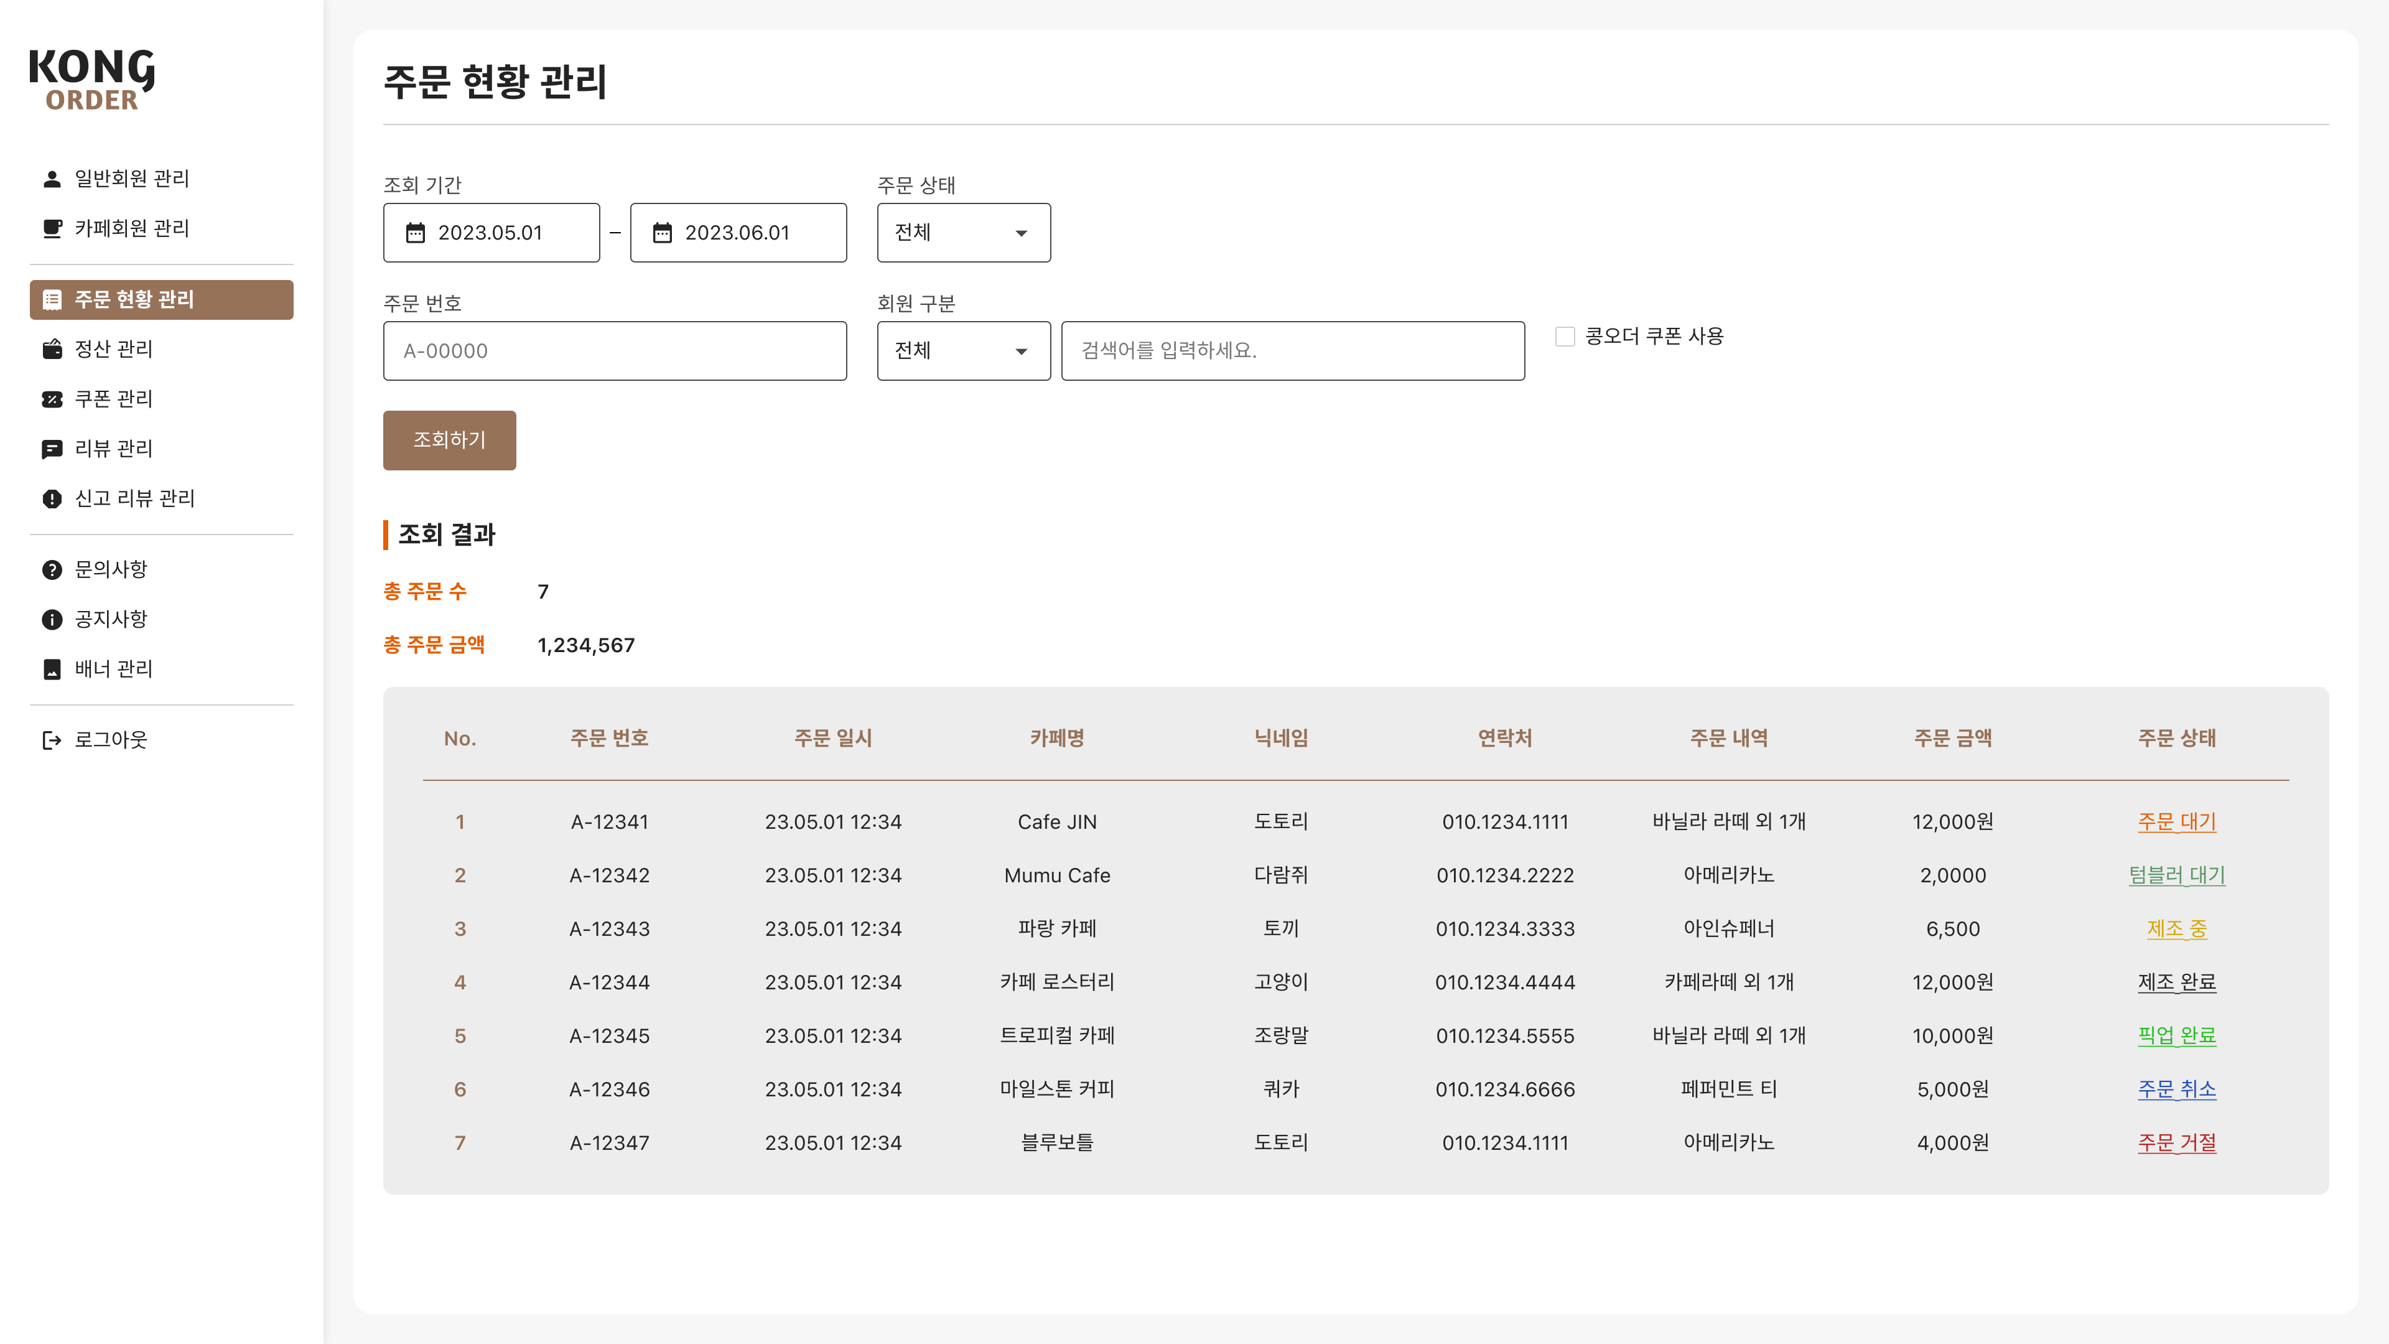Click order item 아인슈페너
The height and width of the screenshot is (1344, 2389).
click(x=1729, y=928)
